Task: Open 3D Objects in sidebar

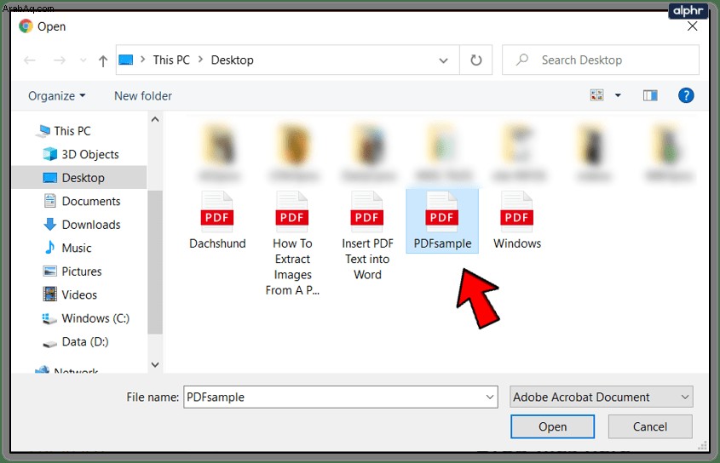Action: [x=81, y=155]
